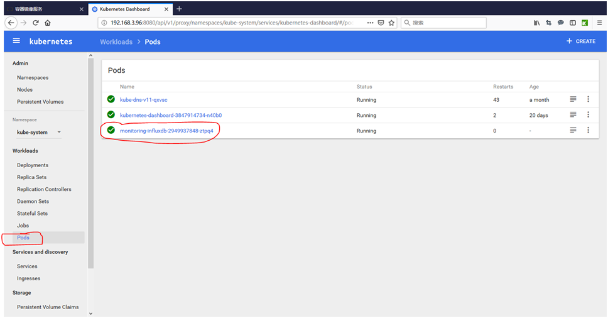The width and height of the screenshot is (608, 318).
Task: View logs for kubernetes-dashboard pod
Action: (x=573, y=115)
